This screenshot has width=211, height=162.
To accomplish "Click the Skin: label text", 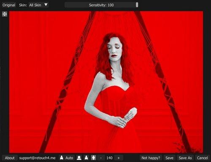I will tap(23, 5).
